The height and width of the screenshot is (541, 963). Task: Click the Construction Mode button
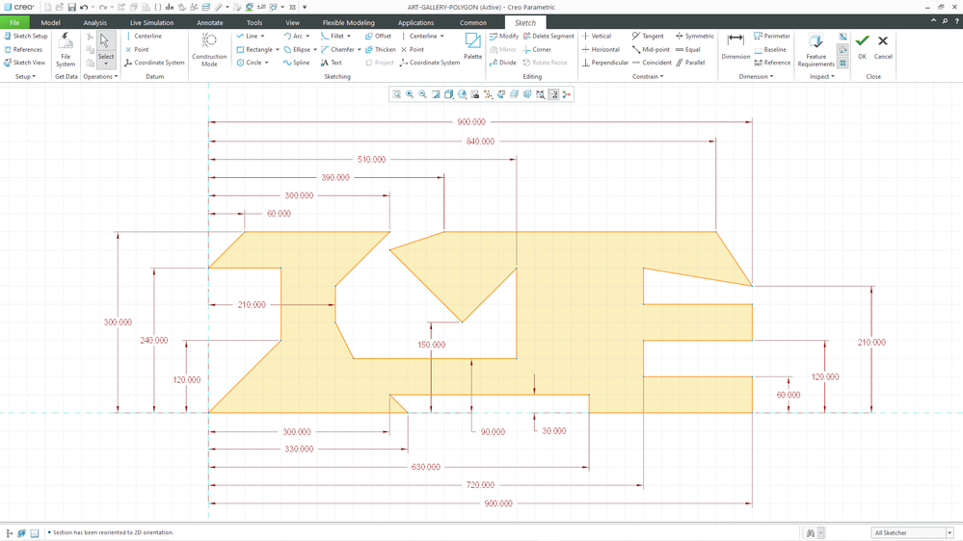[209, 47]
